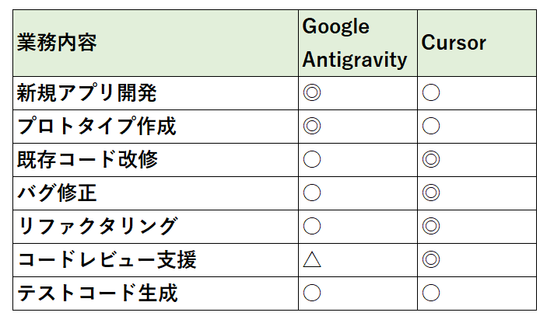Click double circle for バグ修正 under Cursor
This screenshot has height=316, width=547.
(431, 193)
